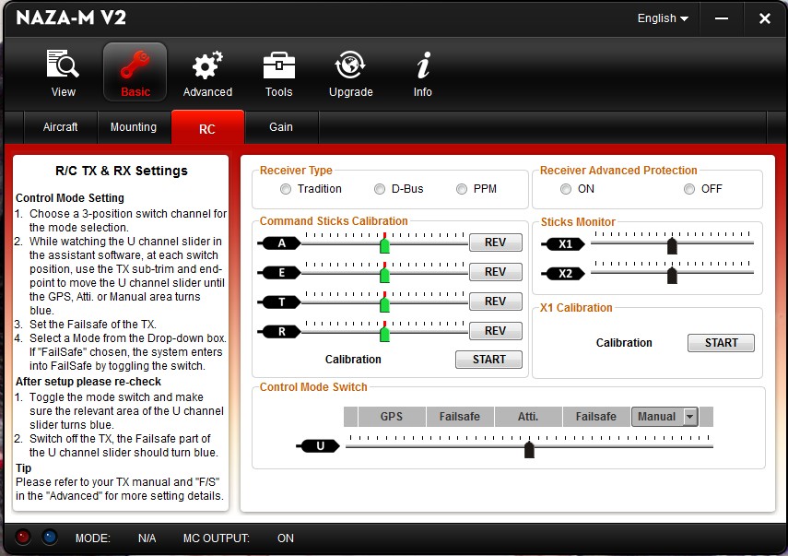
Task: Click the blue status LED indicator
Action: coord(49,537)
